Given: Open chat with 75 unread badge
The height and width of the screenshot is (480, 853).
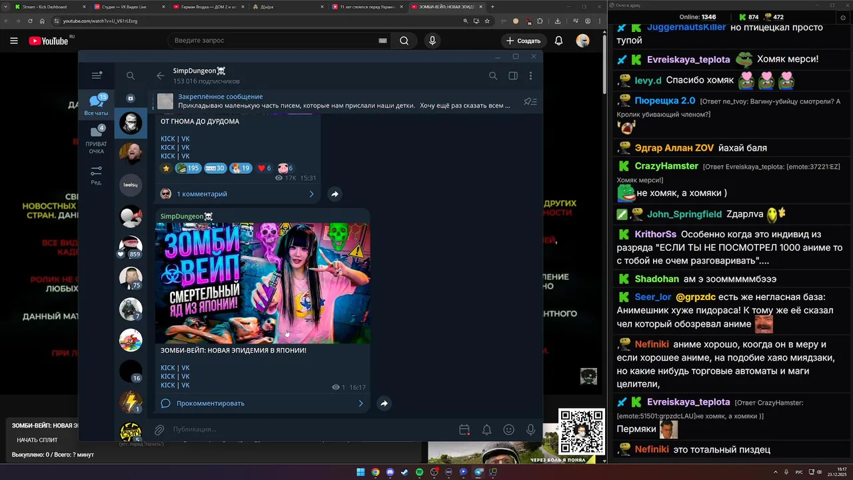Looking at the screenshot, I should point(131,277).
